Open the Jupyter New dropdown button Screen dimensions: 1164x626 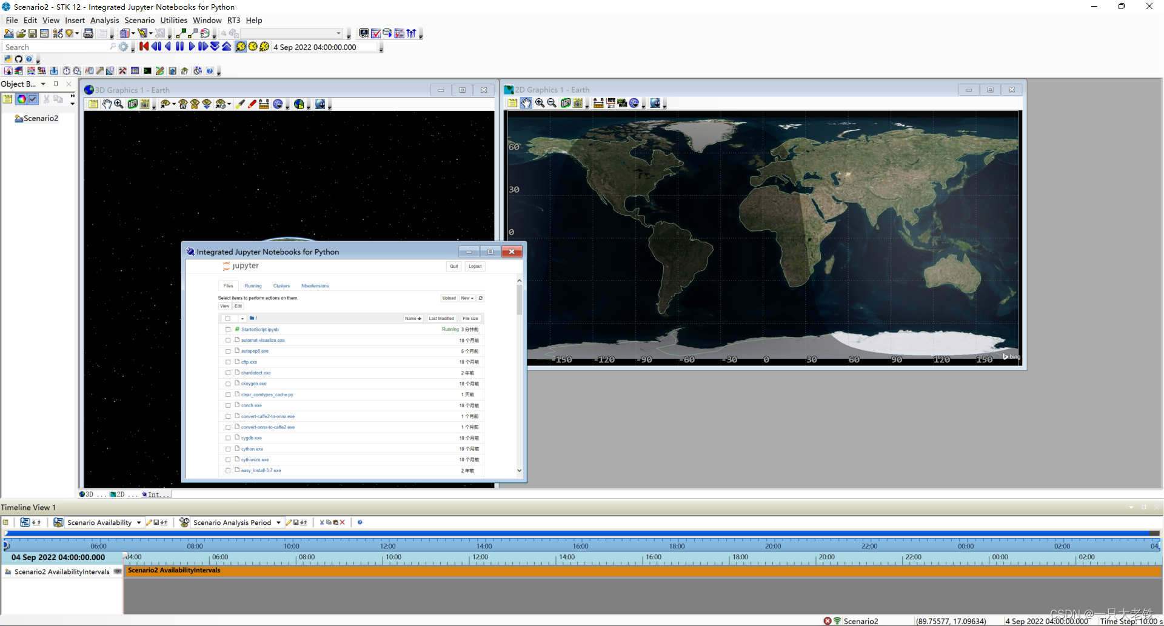467,298
